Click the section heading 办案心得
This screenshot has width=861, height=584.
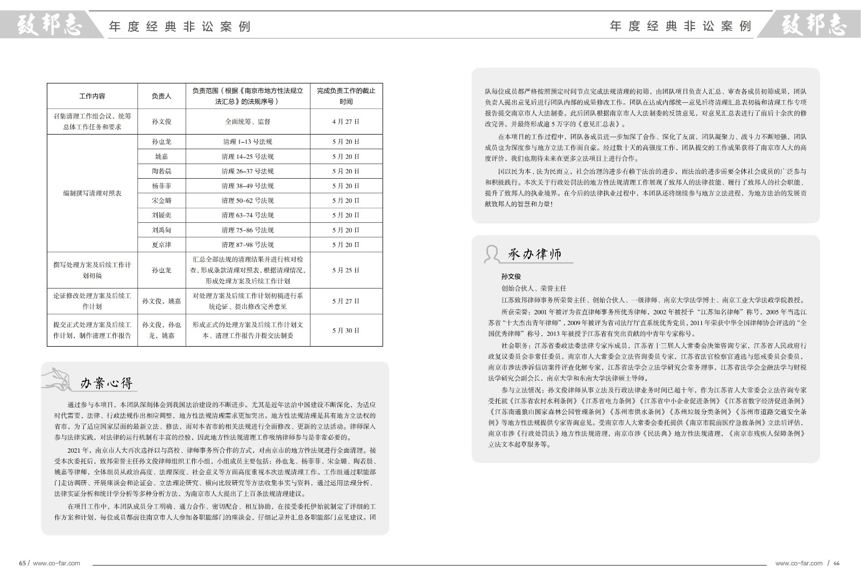[x=106, y=383]
